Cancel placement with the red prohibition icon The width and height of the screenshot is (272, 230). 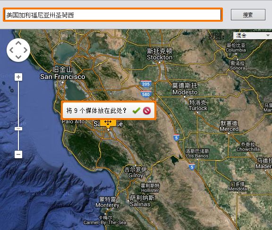(147, 111)
